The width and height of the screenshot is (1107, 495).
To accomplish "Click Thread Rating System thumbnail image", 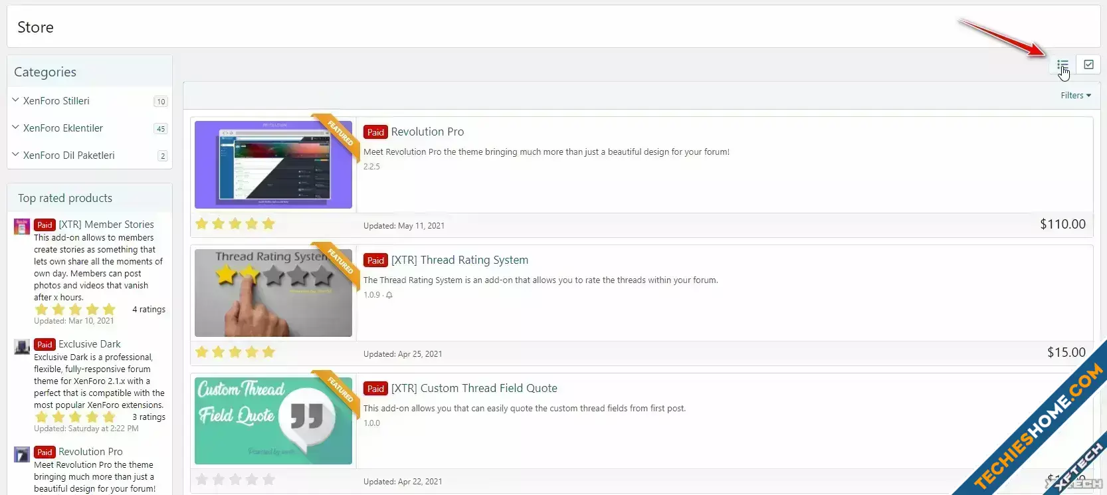I will pyautogui.click(x=273, y=293).
